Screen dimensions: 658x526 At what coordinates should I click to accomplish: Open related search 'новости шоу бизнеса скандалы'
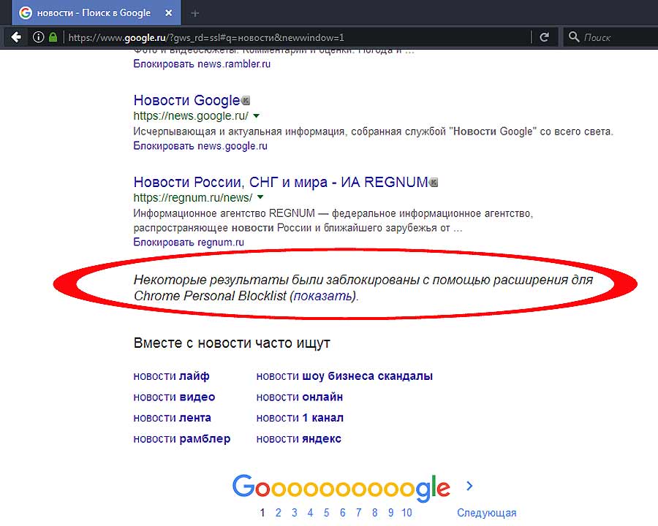[344, 376]
